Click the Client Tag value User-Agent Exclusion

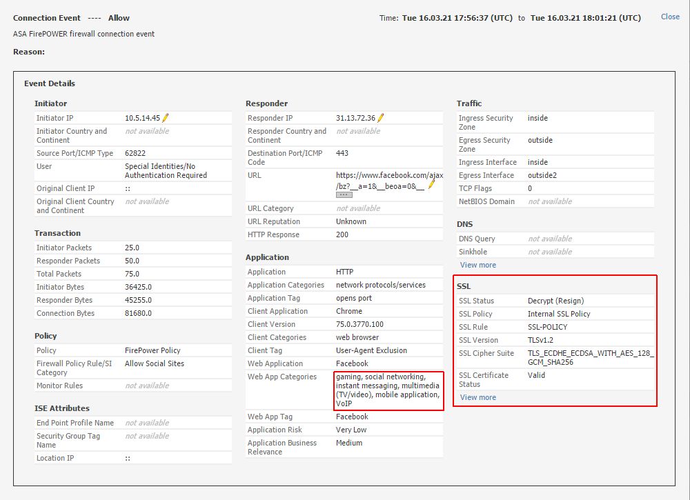371,350
